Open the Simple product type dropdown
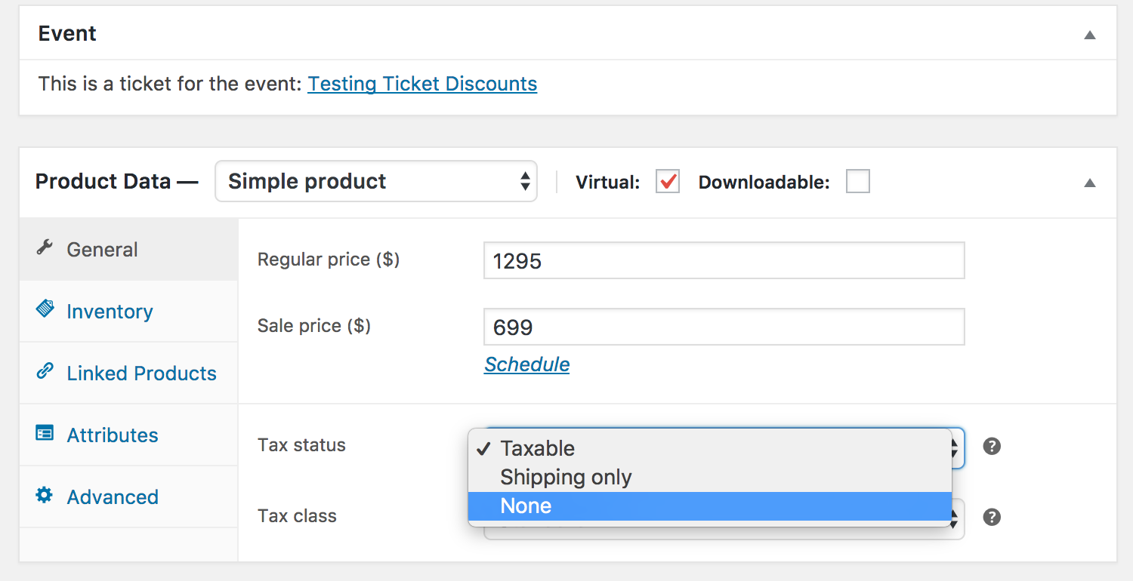This screenshot has height=581, width=1133. pos(375,181)
